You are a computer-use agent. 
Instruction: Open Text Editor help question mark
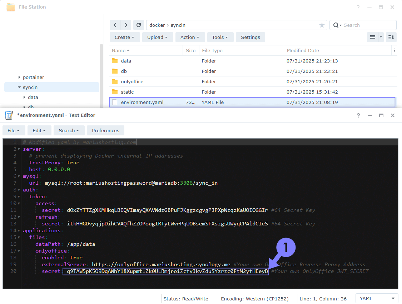coord(358,115)
